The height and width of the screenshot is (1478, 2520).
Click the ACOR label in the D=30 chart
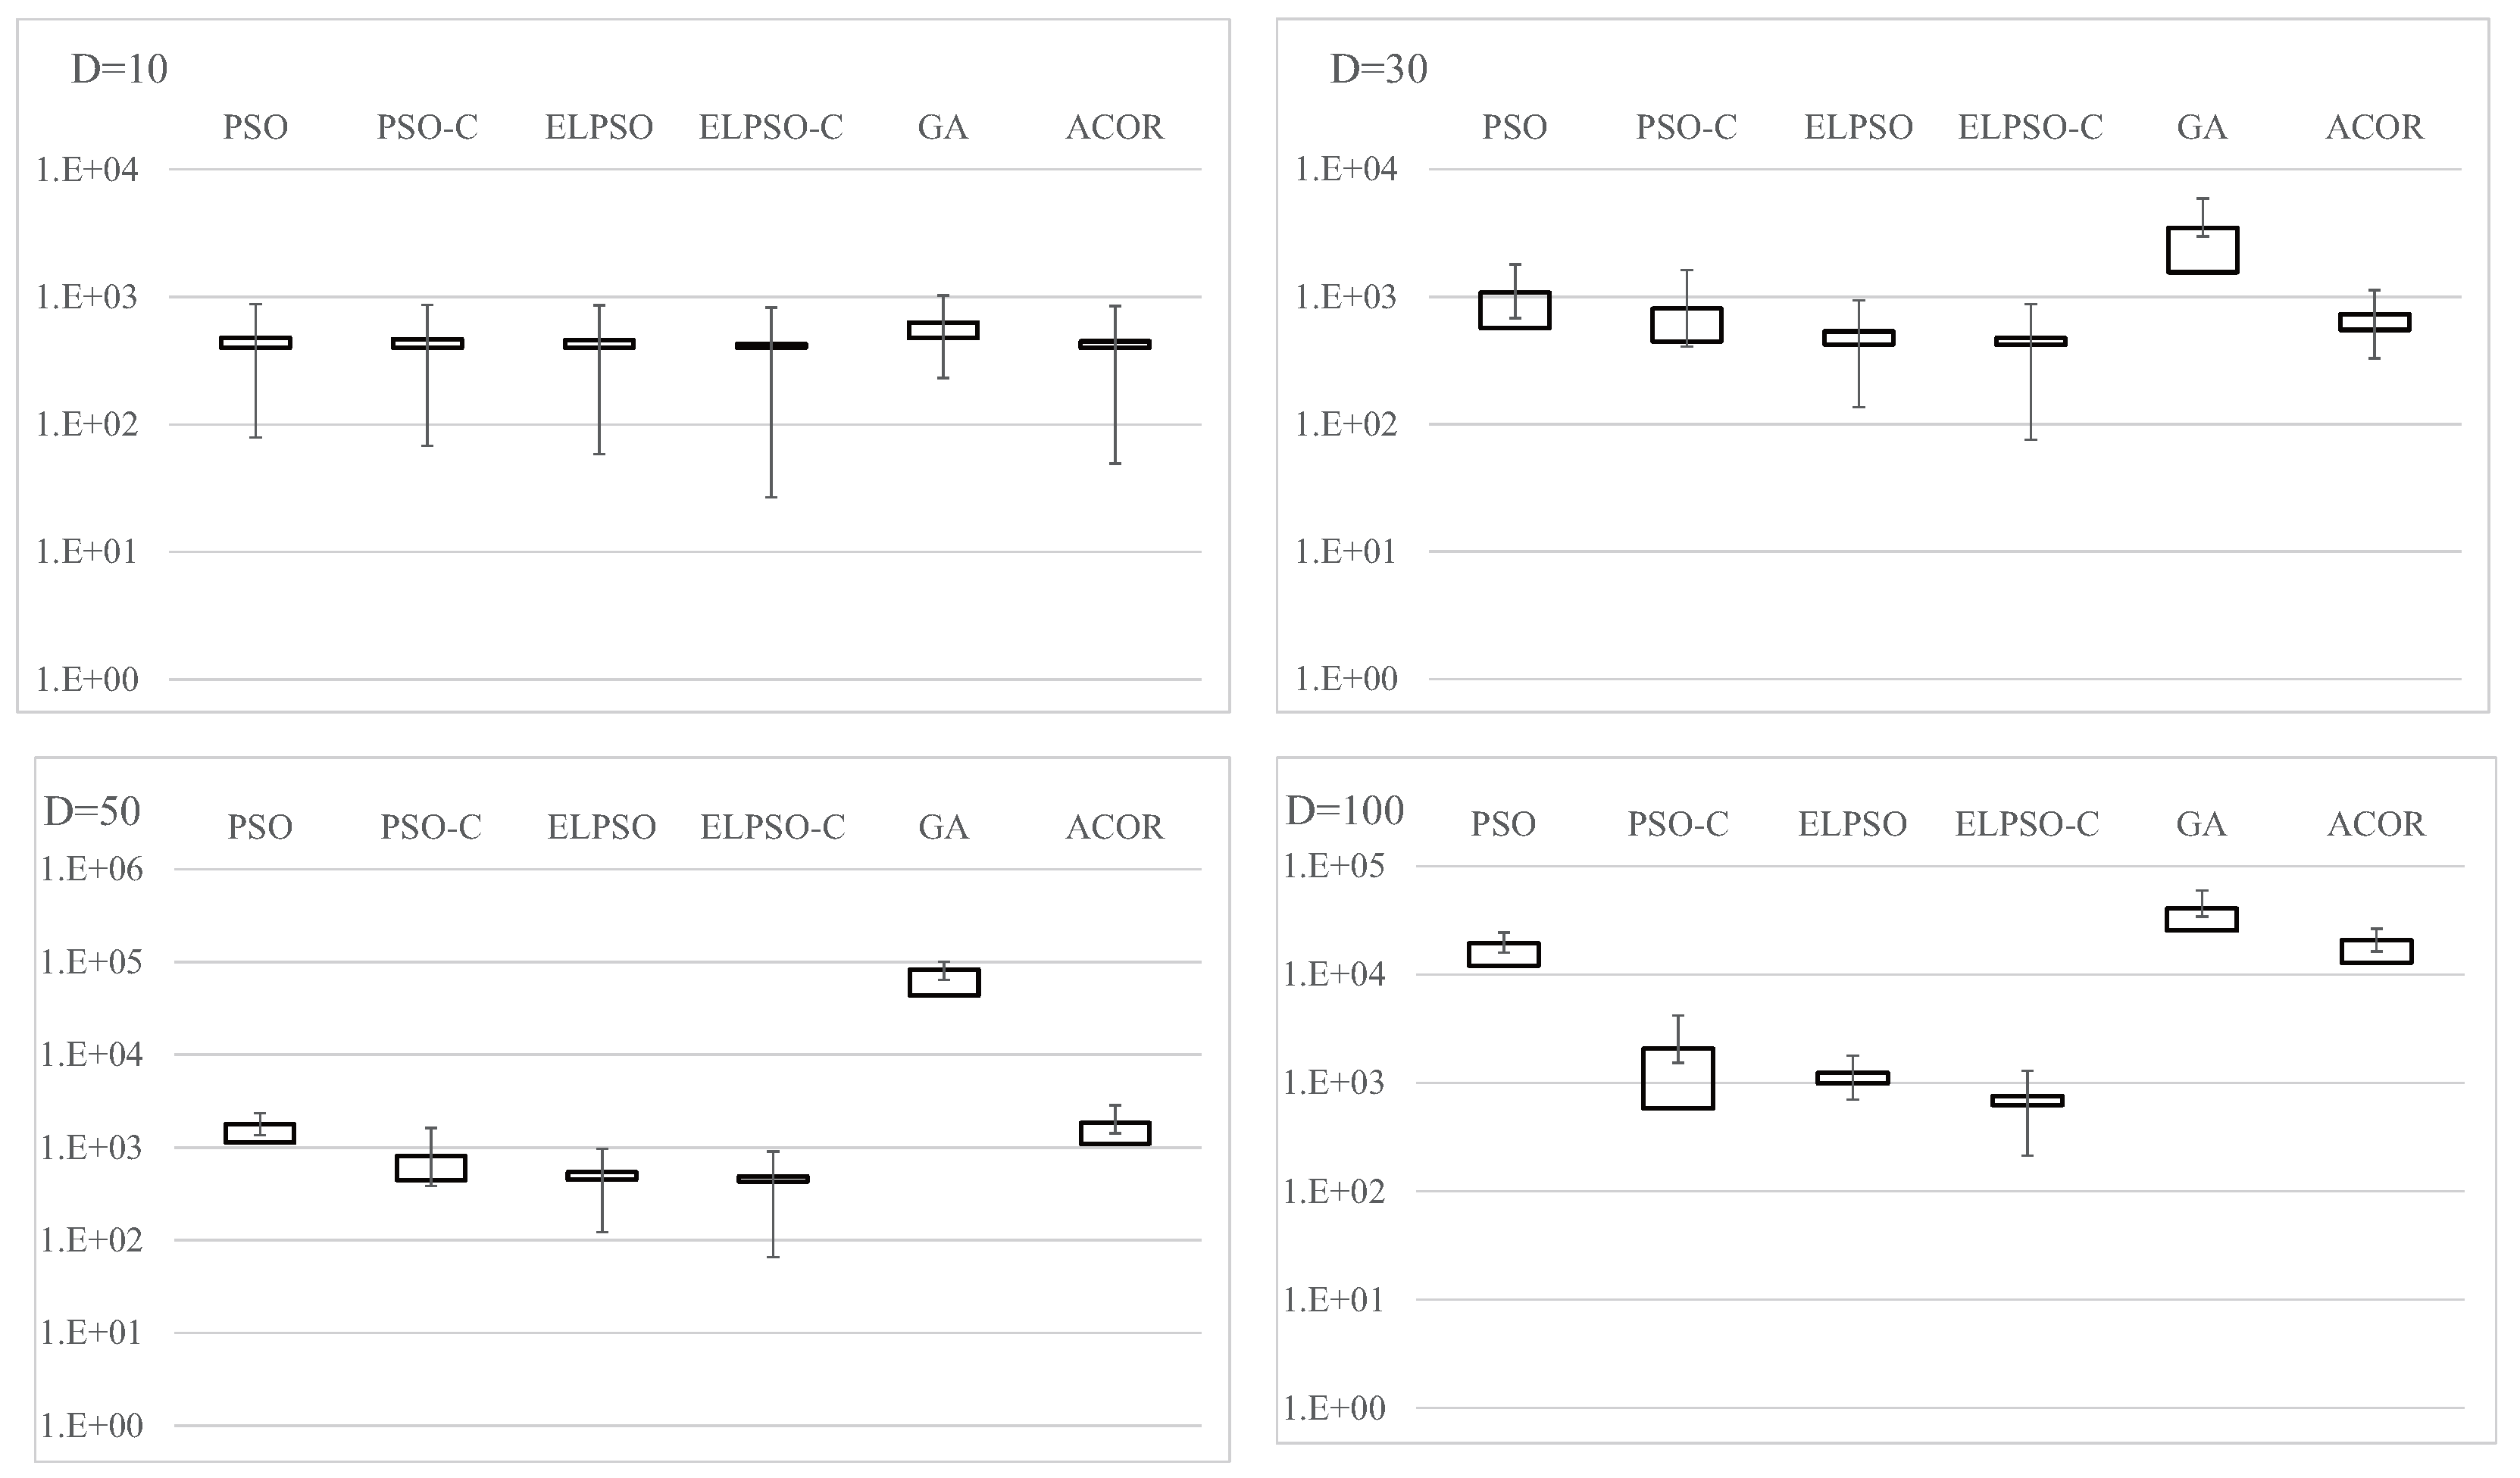2374,128
